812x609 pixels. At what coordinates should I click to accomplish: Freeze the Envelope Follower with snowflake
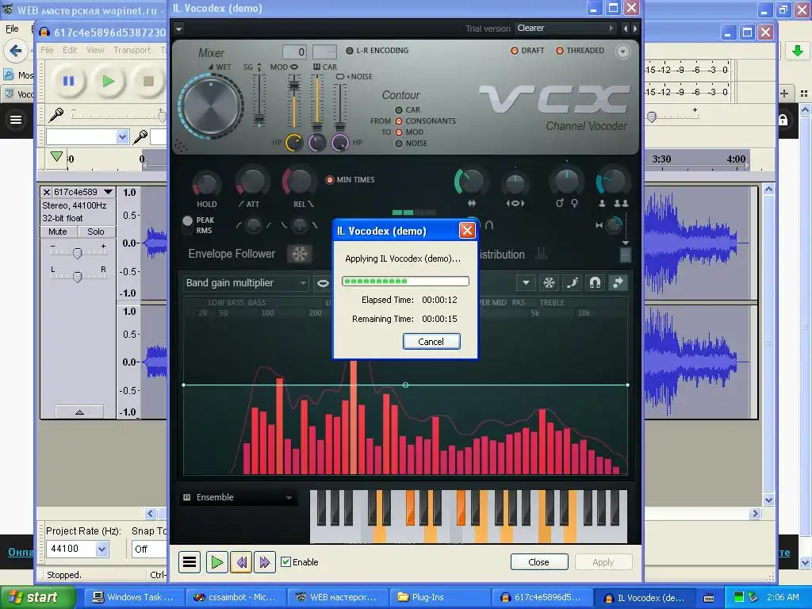(299, 254)
